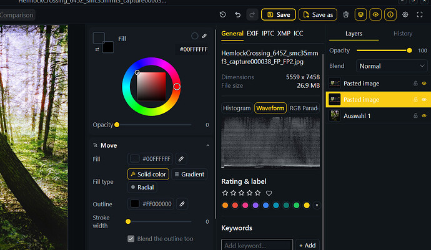Click the Save button
The image size is (431, 250).
(279, 14)
